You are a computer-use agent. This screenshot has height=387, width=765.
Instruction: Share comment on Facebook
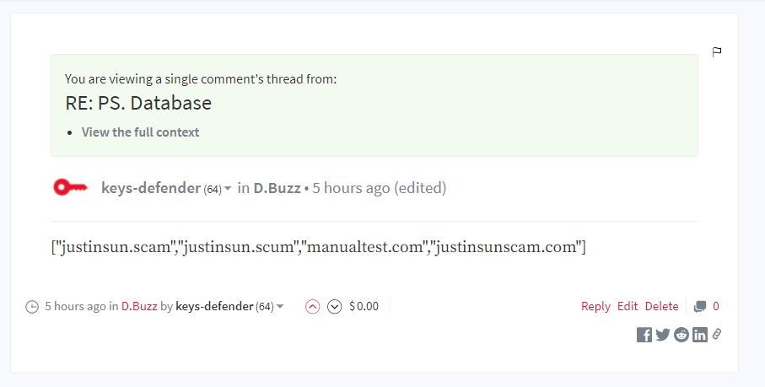(x=644, y=335)
